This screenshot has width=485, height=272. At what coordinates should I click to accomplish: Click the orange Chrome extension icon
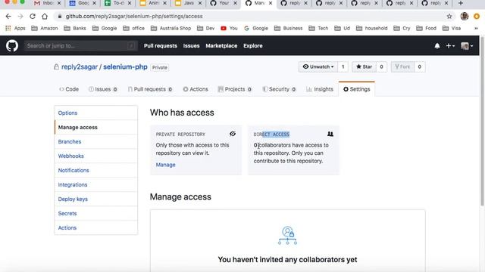coord(477,17)
